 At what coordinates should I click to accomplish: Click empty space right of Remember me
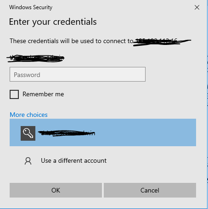(130, 94)
